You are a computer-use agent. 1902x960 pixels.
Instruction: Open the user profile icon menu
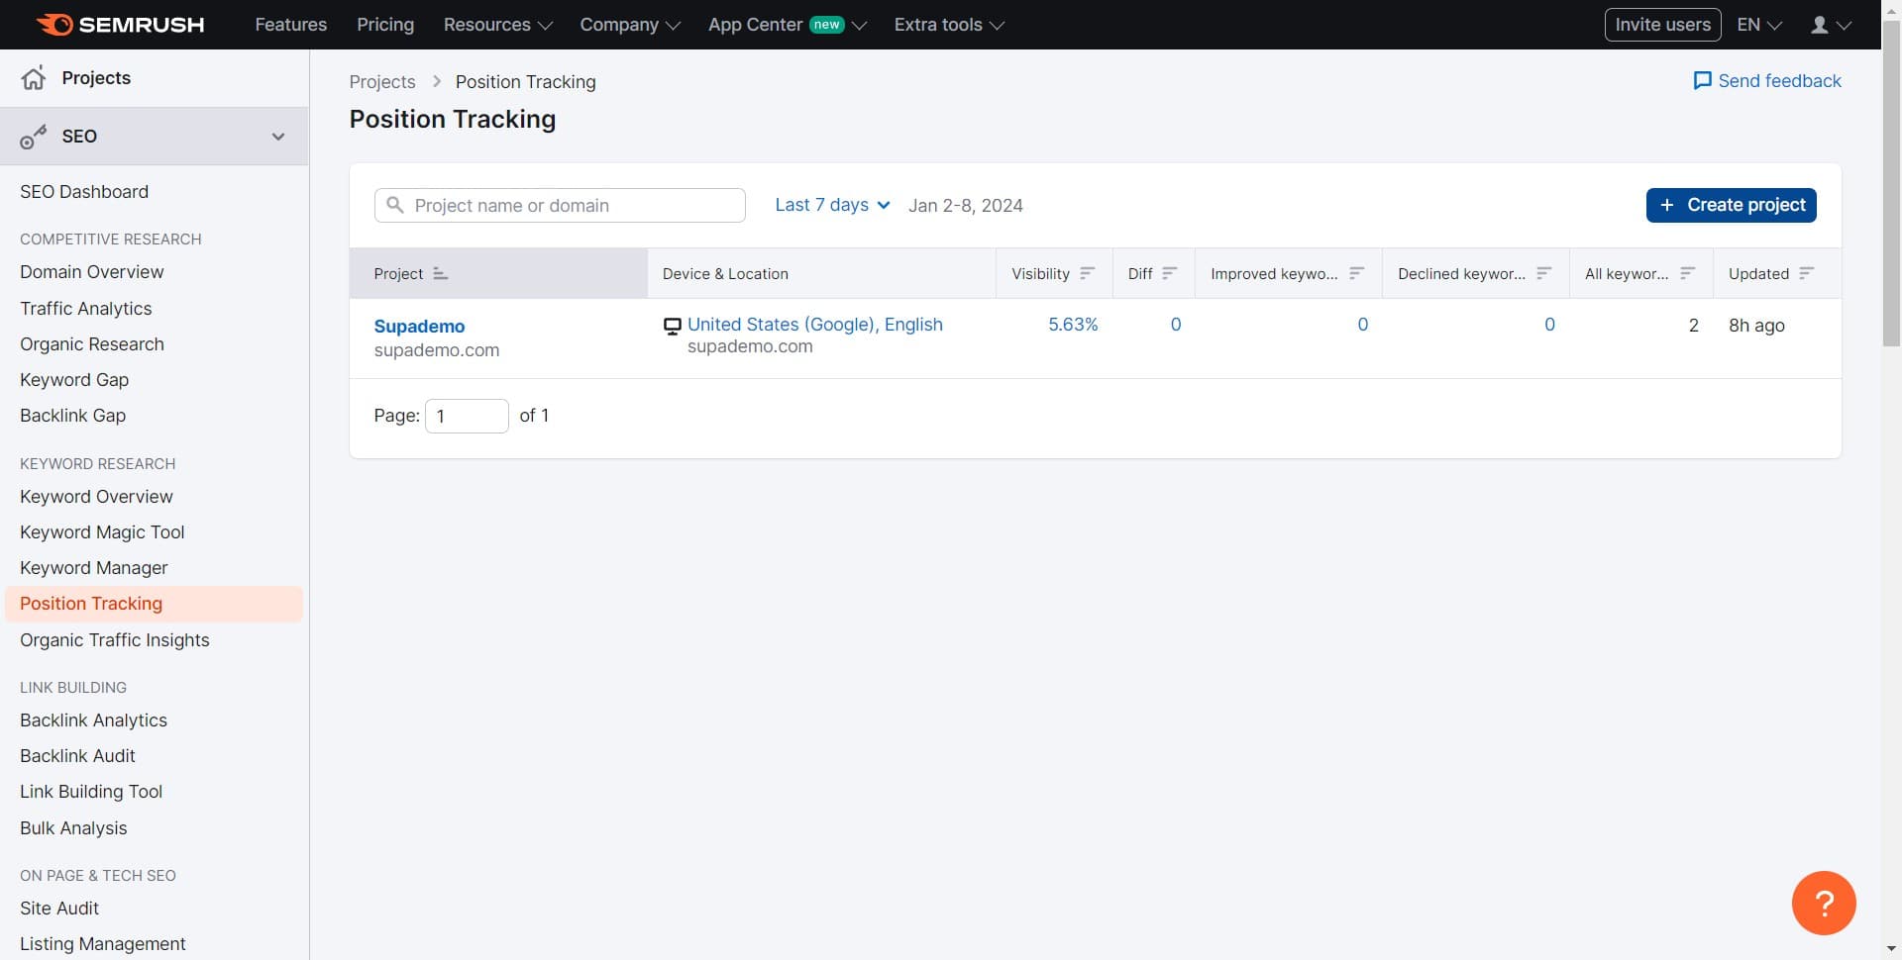tap(1830, 25)
